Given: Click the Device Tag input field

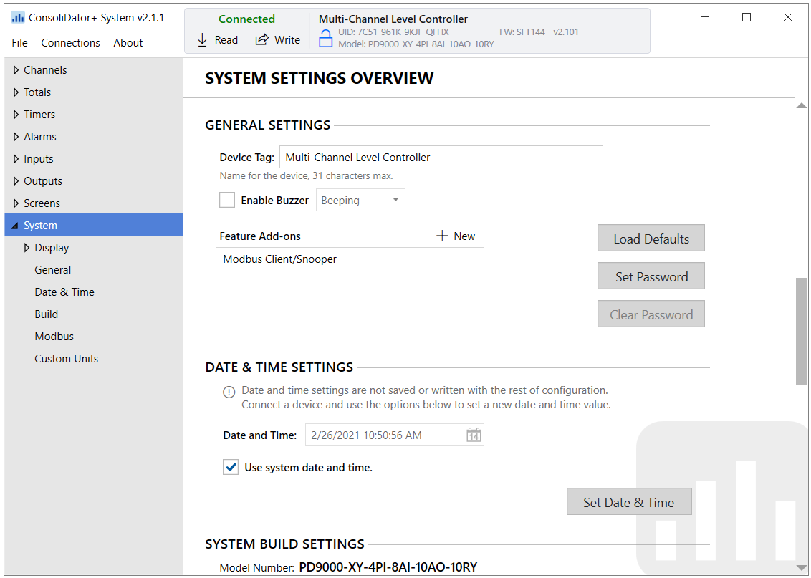Looking at the screenshot, I should [x=441, y=157].
